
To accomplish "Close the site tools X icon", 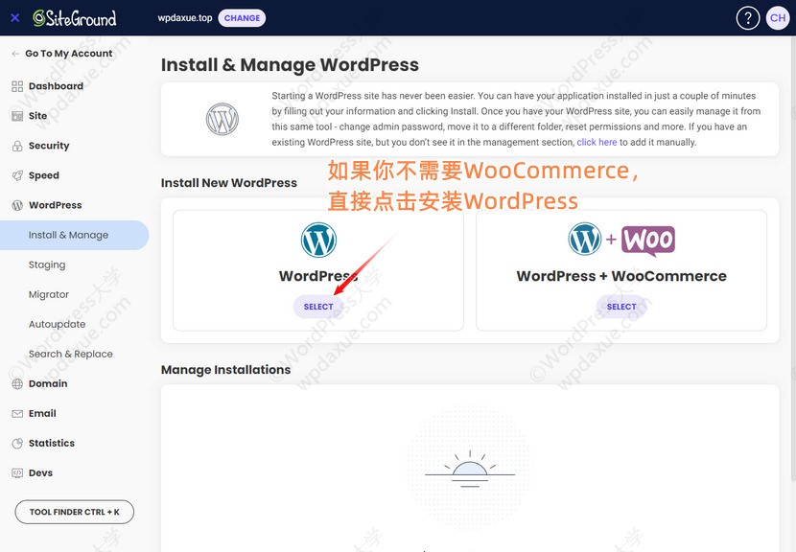I will click(15, 18).
